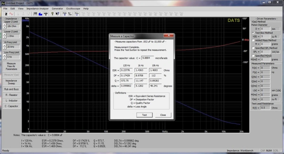
Task: Click the Rub and Buzz button
Action: (x=11, y=89)
